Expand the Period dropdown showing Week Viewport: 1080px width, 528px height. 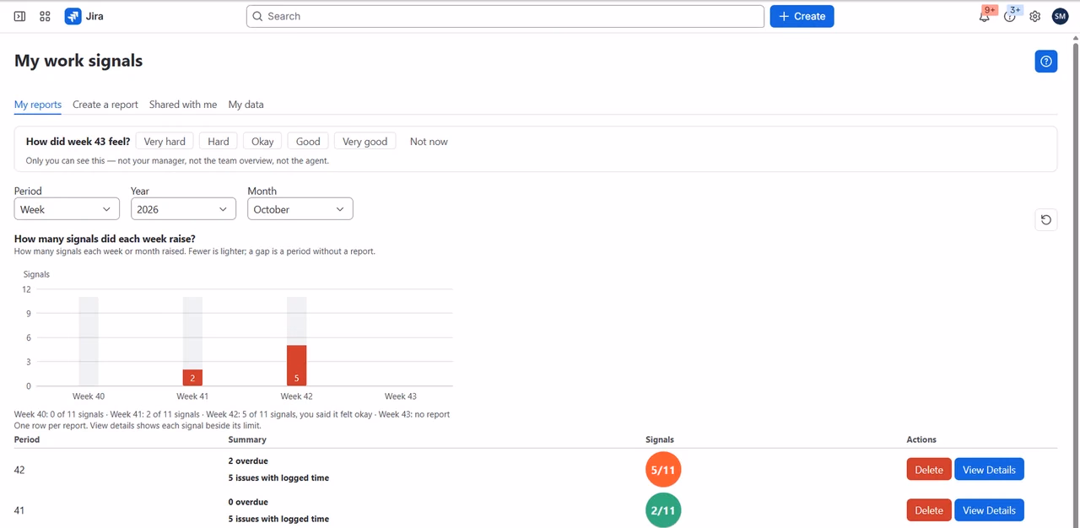pyautogui.click(x=67, y=209)
